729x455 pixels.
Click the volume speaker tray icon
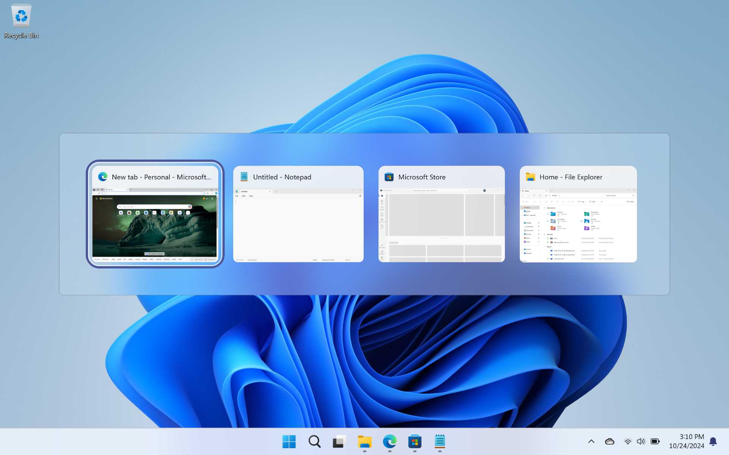pyautogui.click(x=641, y=441)
